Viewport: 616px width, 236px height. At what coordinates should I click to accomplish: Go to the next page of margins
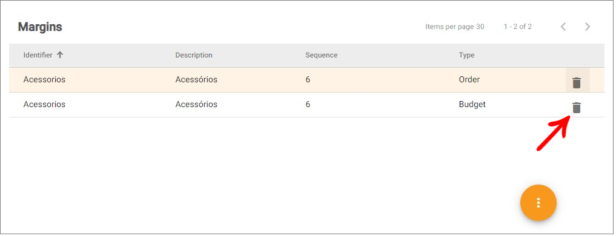tap(588, 27)
